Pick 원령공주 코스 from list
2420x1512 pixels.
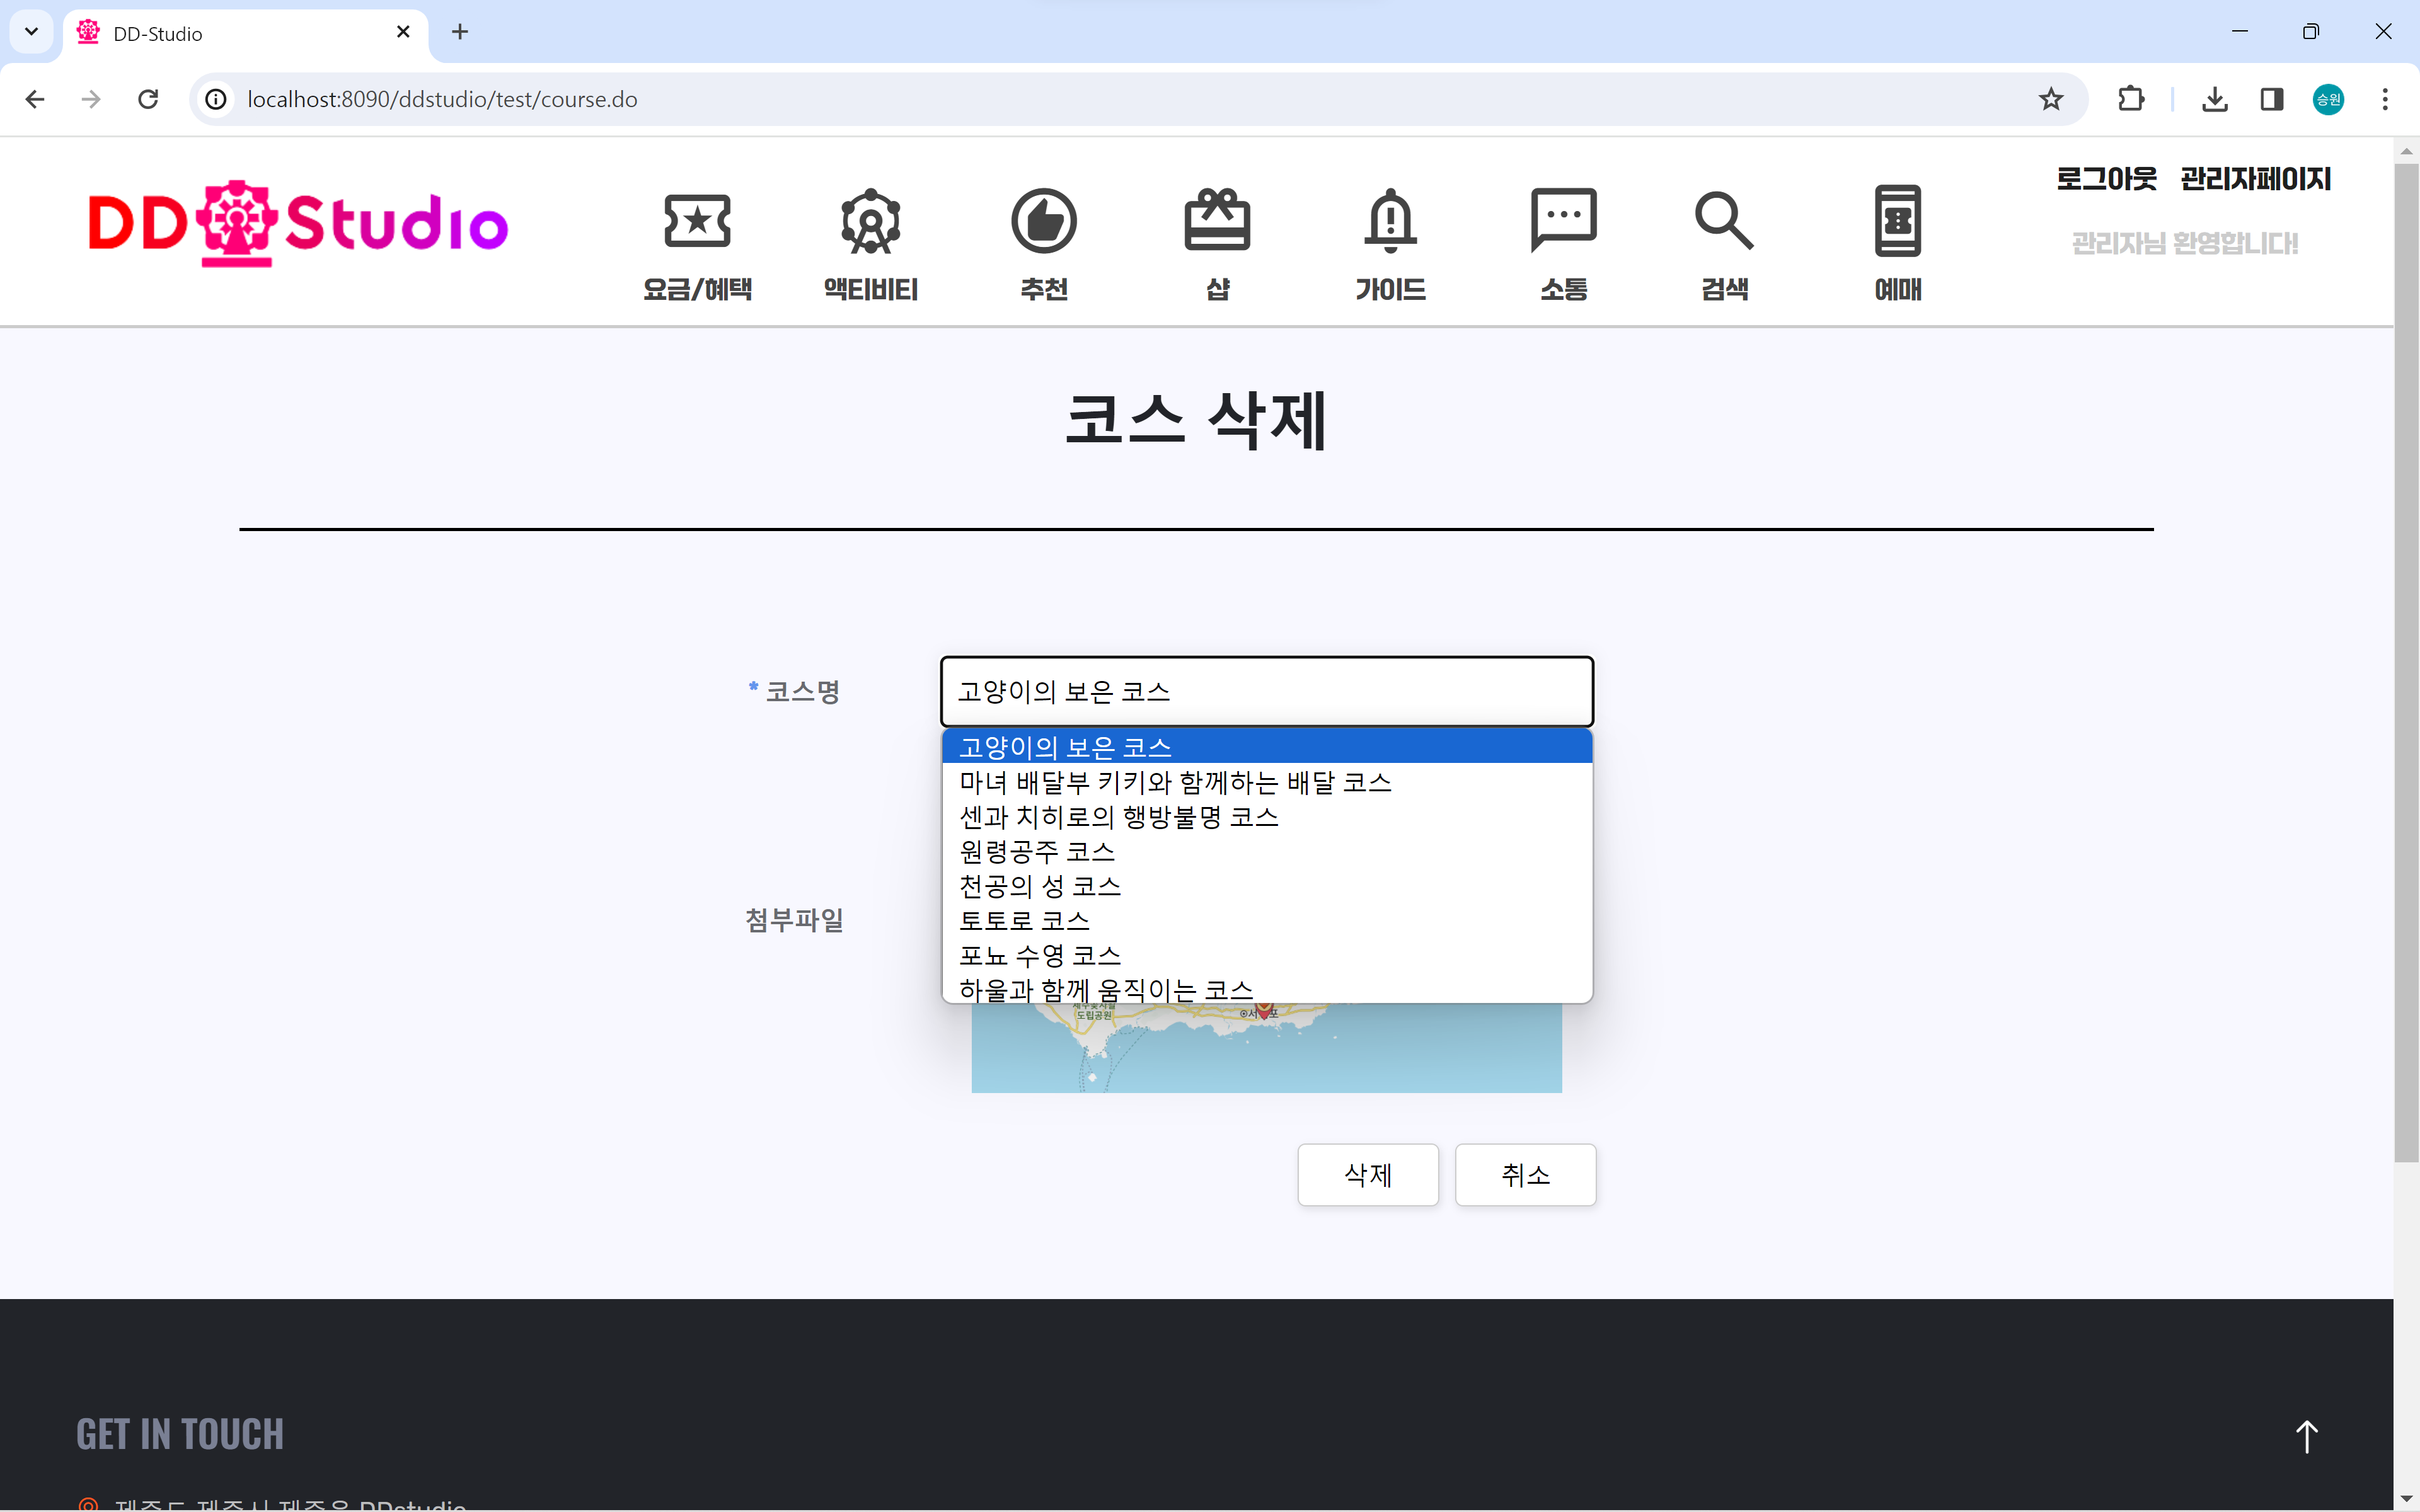click(x=1267, y=852)
